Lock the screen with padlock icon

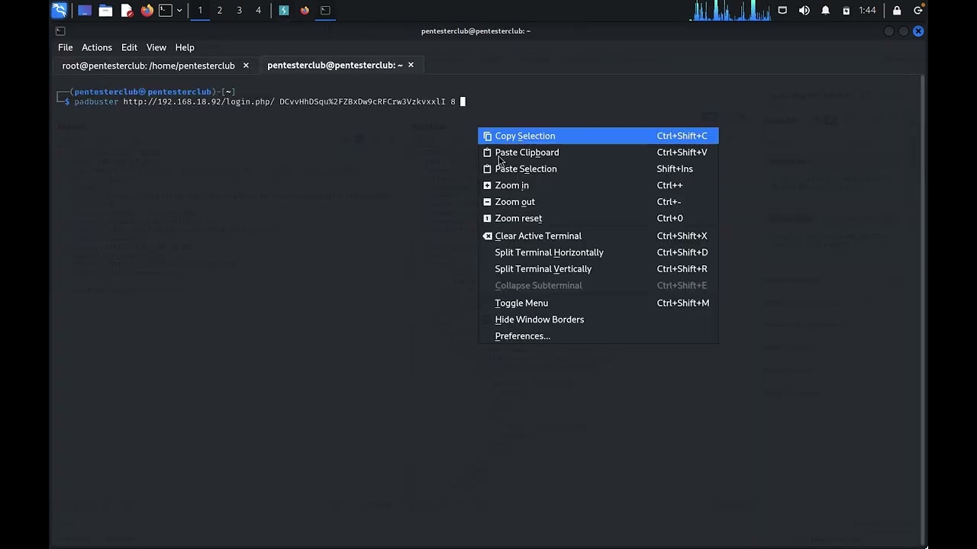[x=897, y=10]
